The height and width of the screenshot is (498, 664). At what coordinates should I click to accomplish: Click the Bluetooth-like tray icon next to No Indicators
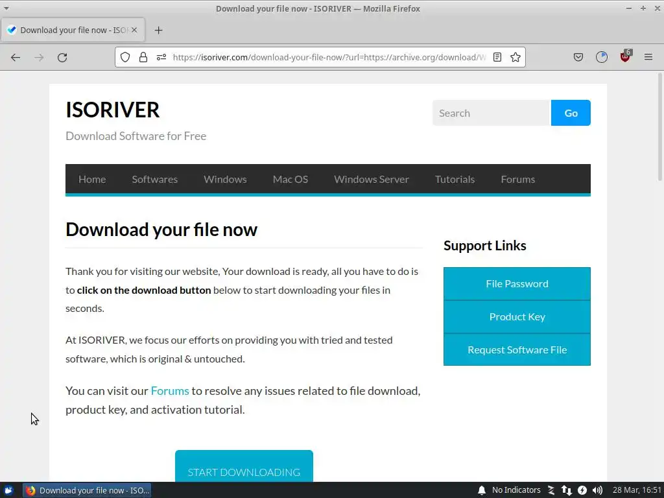(x=551, y=490)
